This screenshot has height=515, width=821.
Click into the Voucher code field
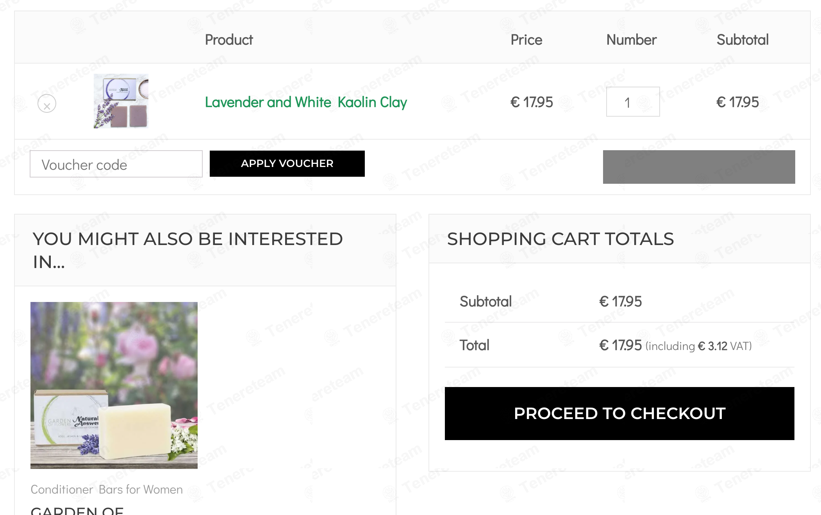(x=116, y=164)
